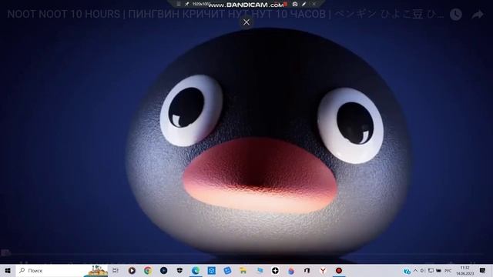The image size is (493, 277).
Task: Open the clock and date showing 11:32
Action: 464,270
